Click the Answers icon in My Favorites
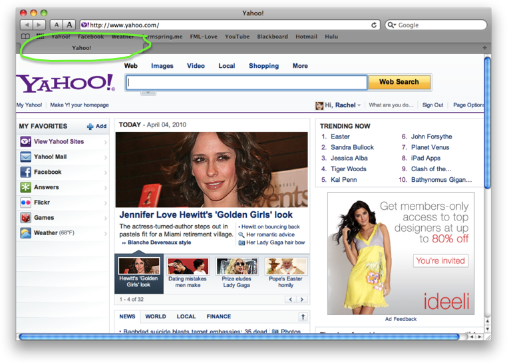The height and width of the screenshot is (363, 507). [25, 187]
